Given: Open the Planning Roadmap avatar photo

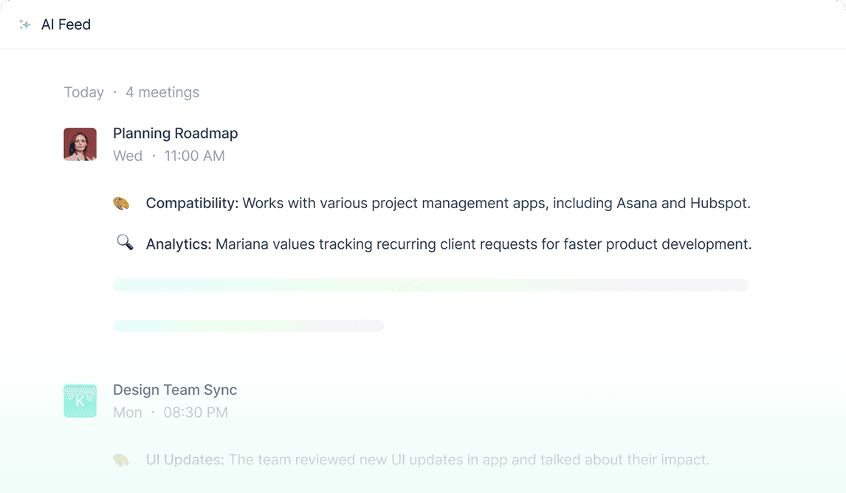Looking at the screenshot, I should click(x=80, y=145).
